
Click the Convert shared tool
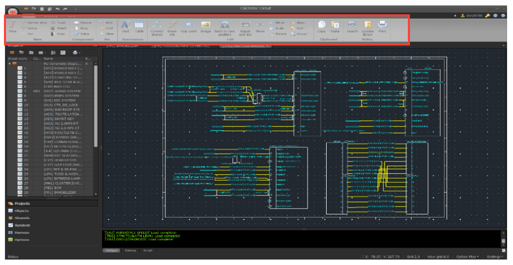click(157, 28)
